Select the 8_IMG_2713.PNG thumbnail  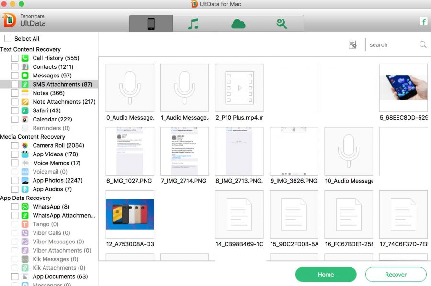pos(239,151)
